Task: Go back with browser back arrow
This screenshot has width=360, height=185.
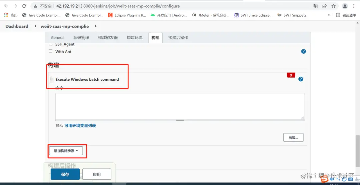Action: [x=6, y=6]
